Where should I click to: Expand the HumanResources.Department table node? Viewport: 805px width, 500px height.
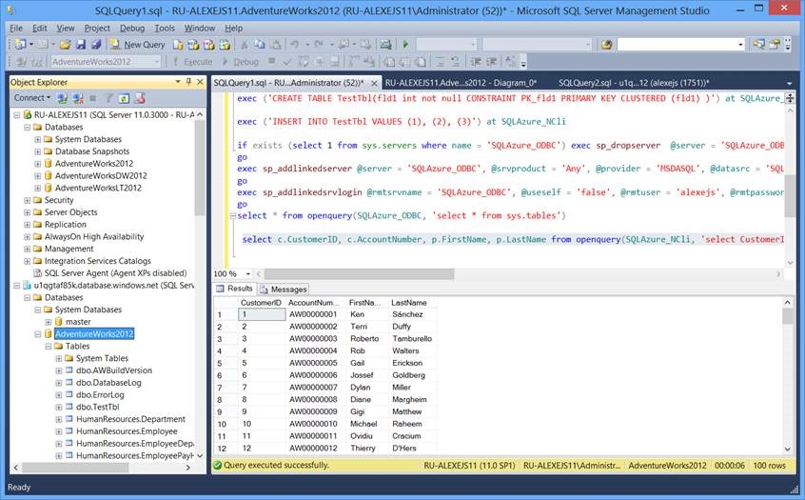(59, 419)
